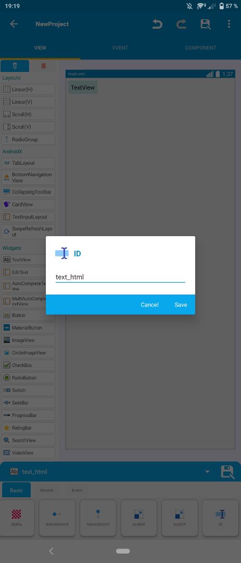Image resolution: width=241 pixels, height=563 pixels.
Task: Focus the ID text field
Action: tap(120, 277)
